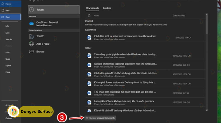221x123 pixels.
Task: Select the Documents tab
Action: pos(92,8)
